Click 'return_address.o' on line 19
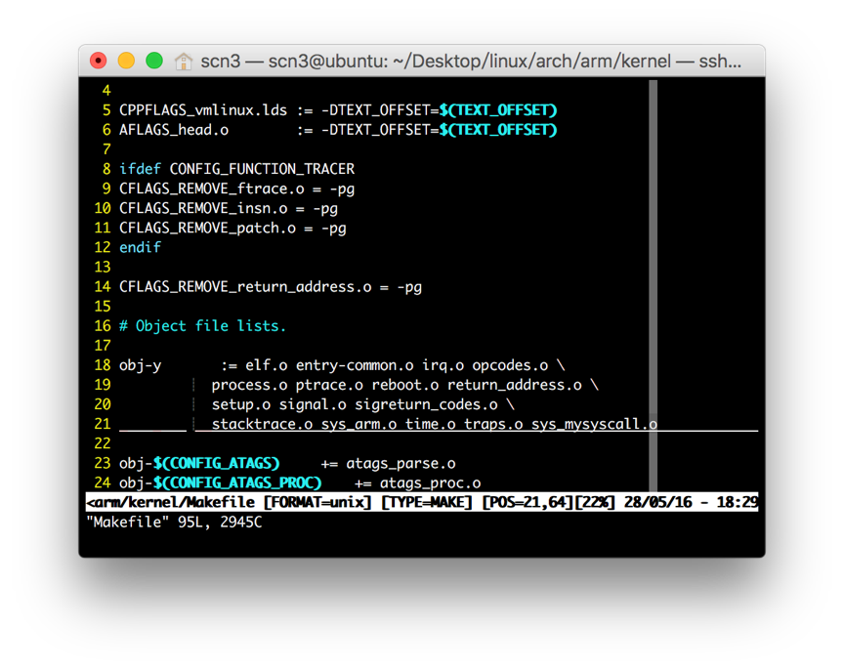This screenshot has height=670, width=844. pyautogui.click(x=515, y=385)
